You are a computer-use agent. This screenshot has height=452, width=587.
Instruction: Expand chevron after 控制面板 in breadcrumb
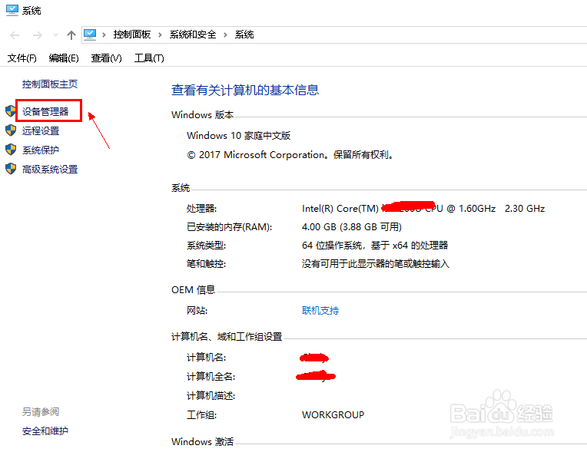(x=160, y=35)
